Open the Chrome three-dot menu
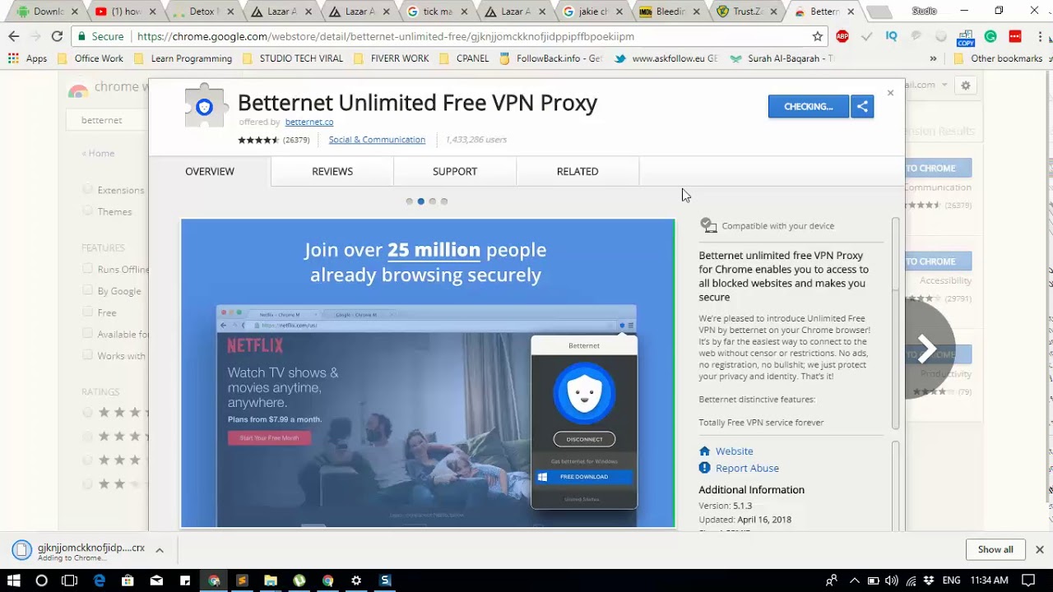 pyautogui.click(x=1039, y=36)
